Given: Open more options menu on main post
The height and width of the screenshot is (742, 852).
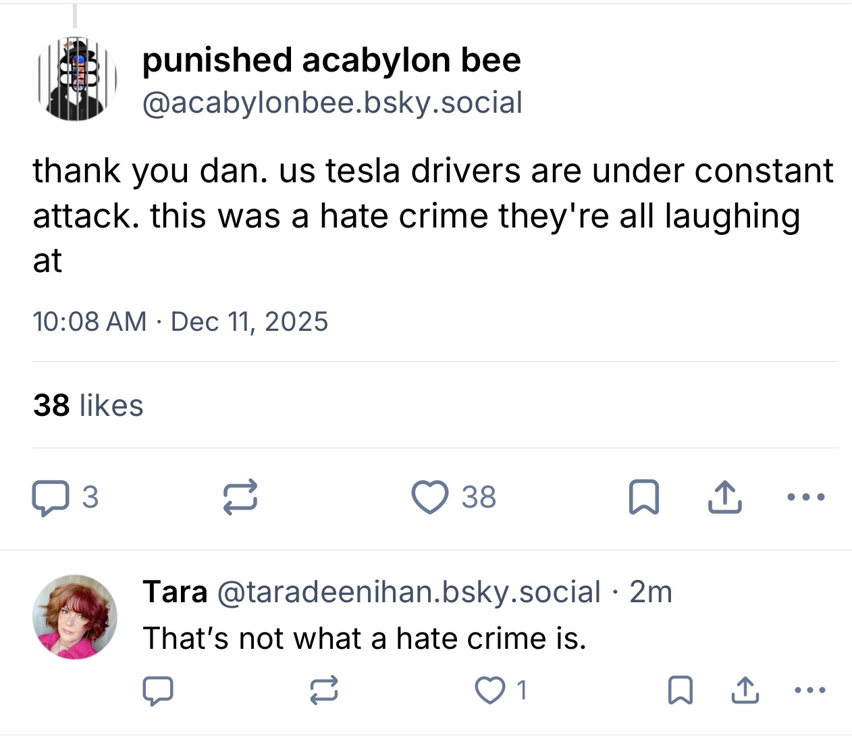Looking at the screenshot, I should pyautogui.click(x=805, y=498).
